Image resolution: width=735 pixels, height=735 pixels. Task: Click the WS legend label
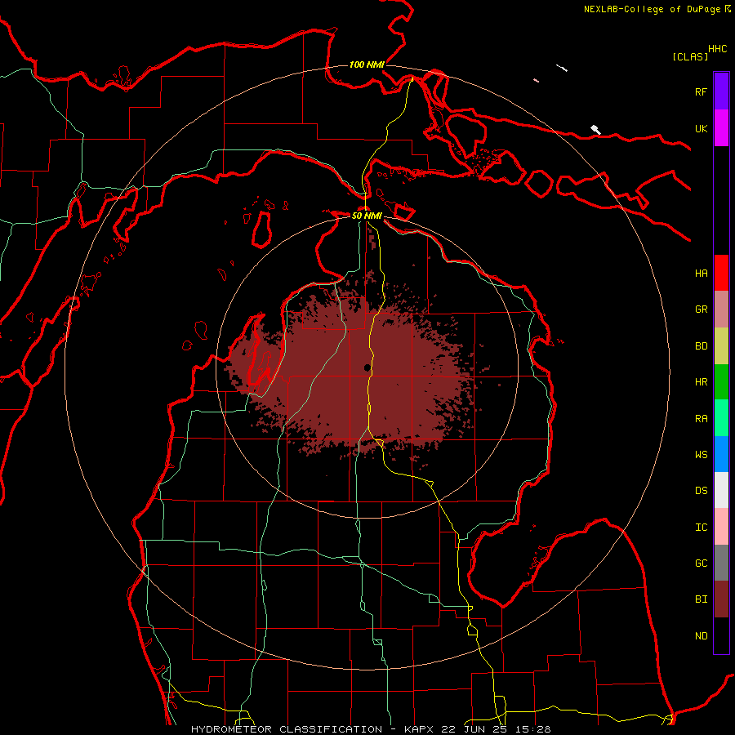pos(701,454)
